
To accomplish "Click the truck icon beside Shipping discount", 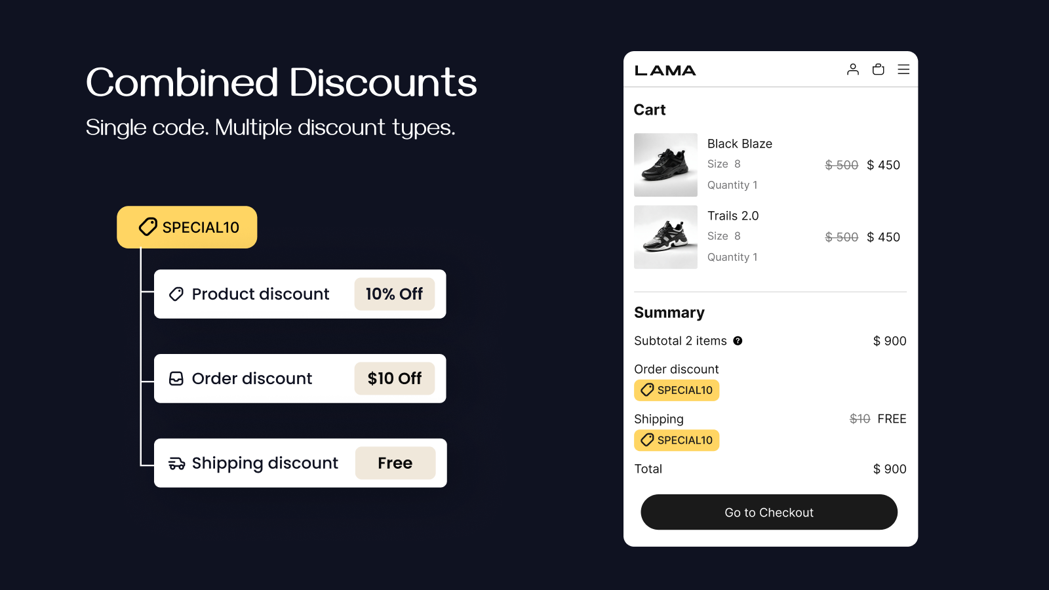I will pos(176,463).
